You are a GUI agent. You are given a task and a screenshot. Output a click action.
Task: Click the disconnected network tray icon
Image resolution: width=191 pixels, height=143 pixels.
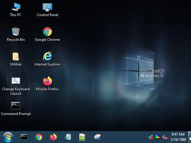click(151, 137)
